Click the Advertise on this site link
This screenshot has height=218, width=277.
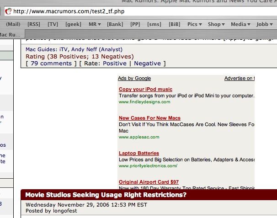tap(240, 78)
